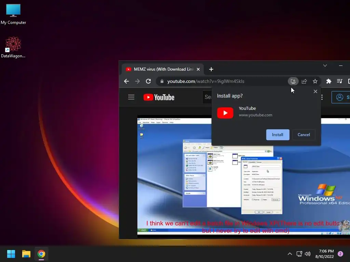This screenshot has height=262, width=350.
Task: Open the media controls icon in toolbar
Action: 339,81
